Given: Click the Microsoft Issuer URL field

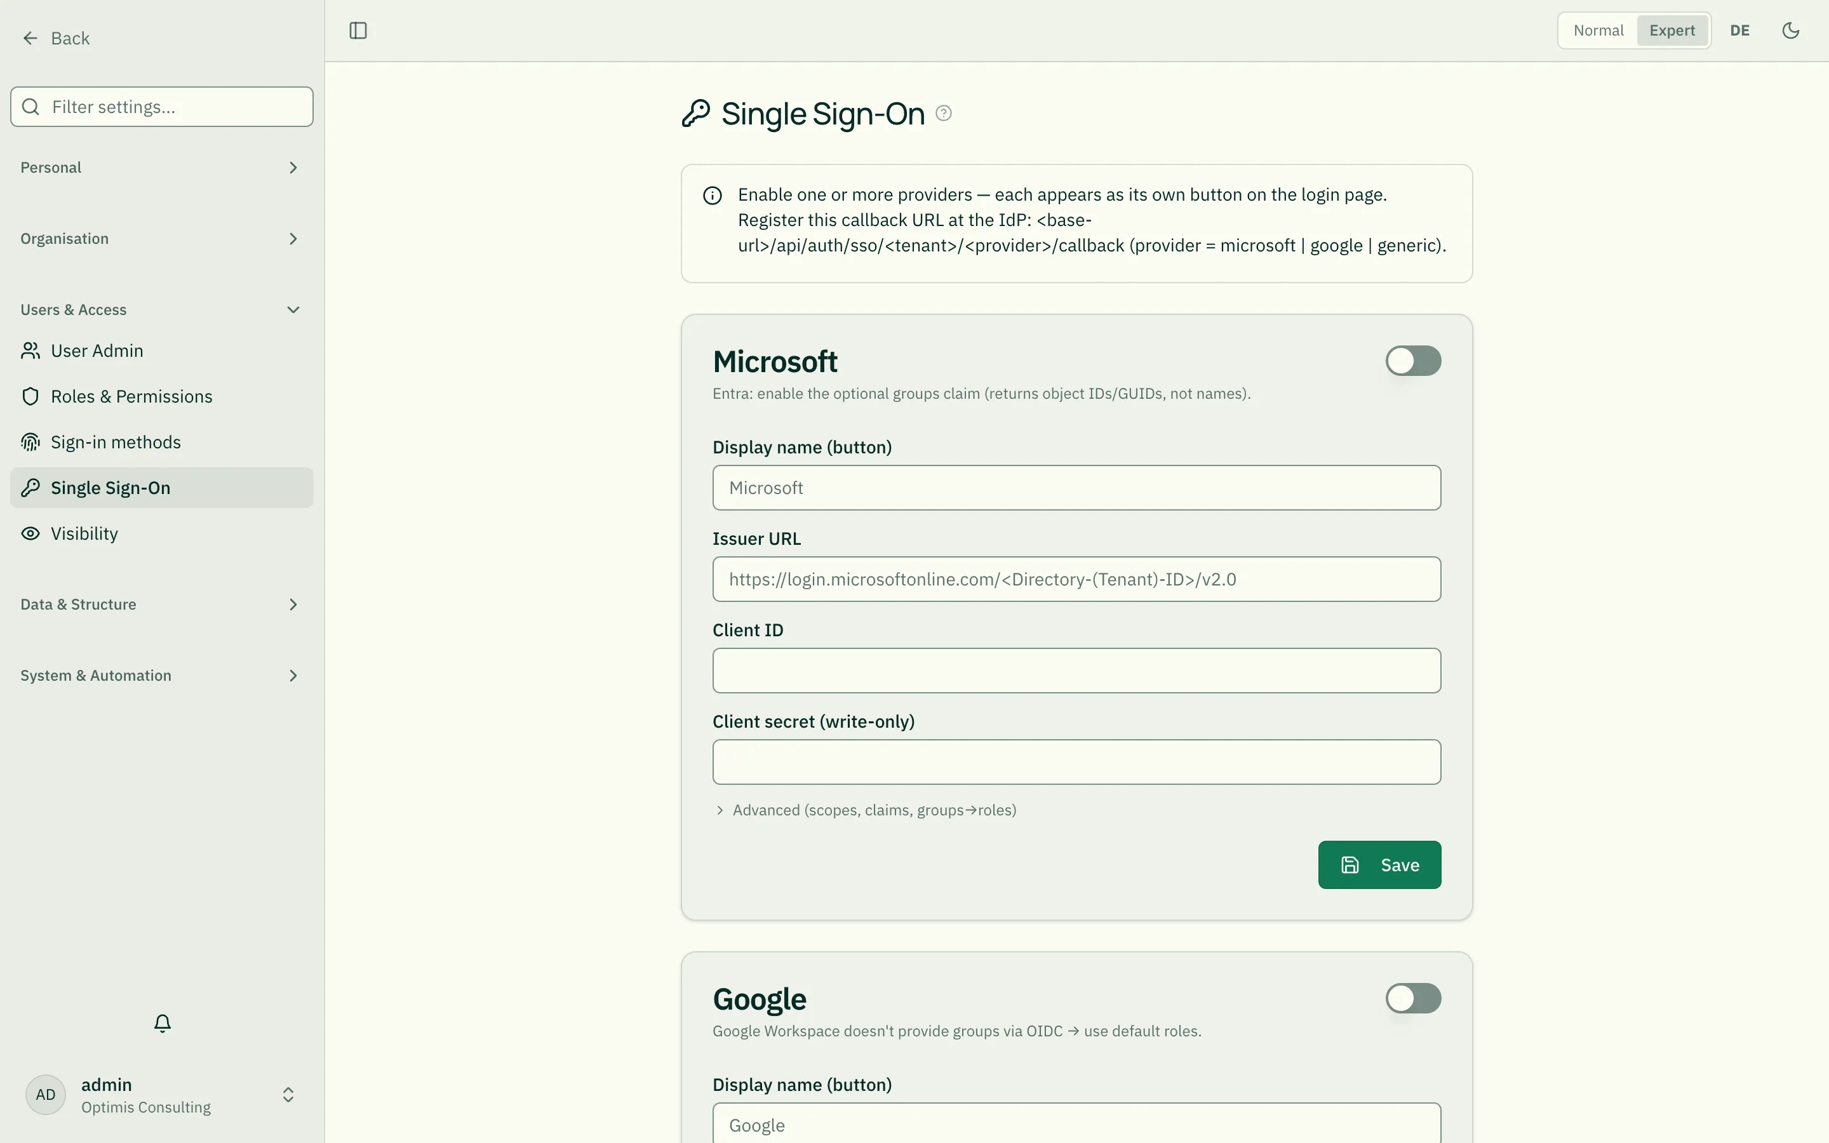Looking at the screenshot, I should point(1076,579).
